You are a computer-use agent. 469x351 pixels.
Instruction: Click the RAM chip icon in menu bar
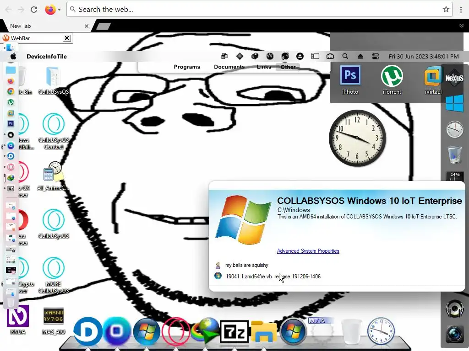pyautogui.click(x=330, y=56)
